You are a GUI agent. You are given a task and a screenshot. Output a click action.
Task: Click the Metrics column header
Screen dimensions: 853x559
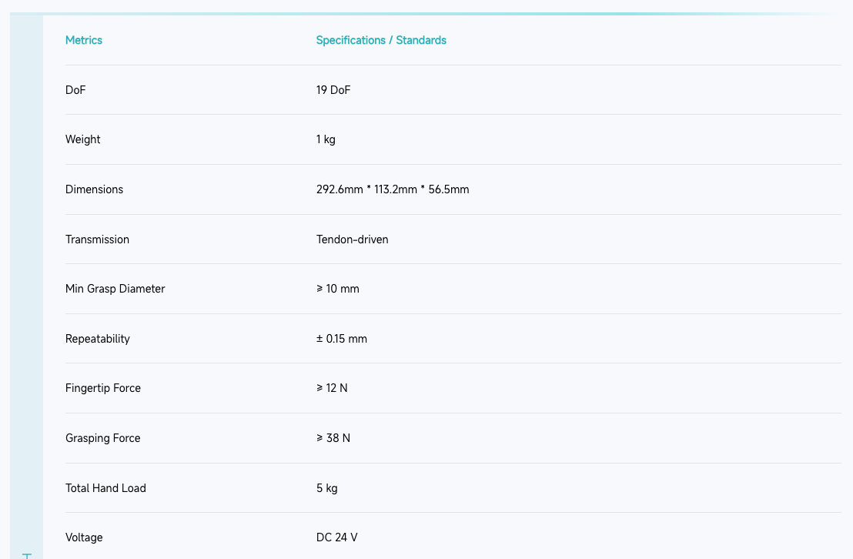pyautogui.click(x=84, y=40)
